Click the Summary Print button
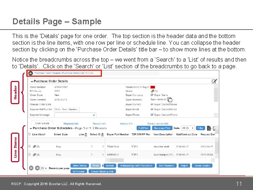 coord(162,128)
